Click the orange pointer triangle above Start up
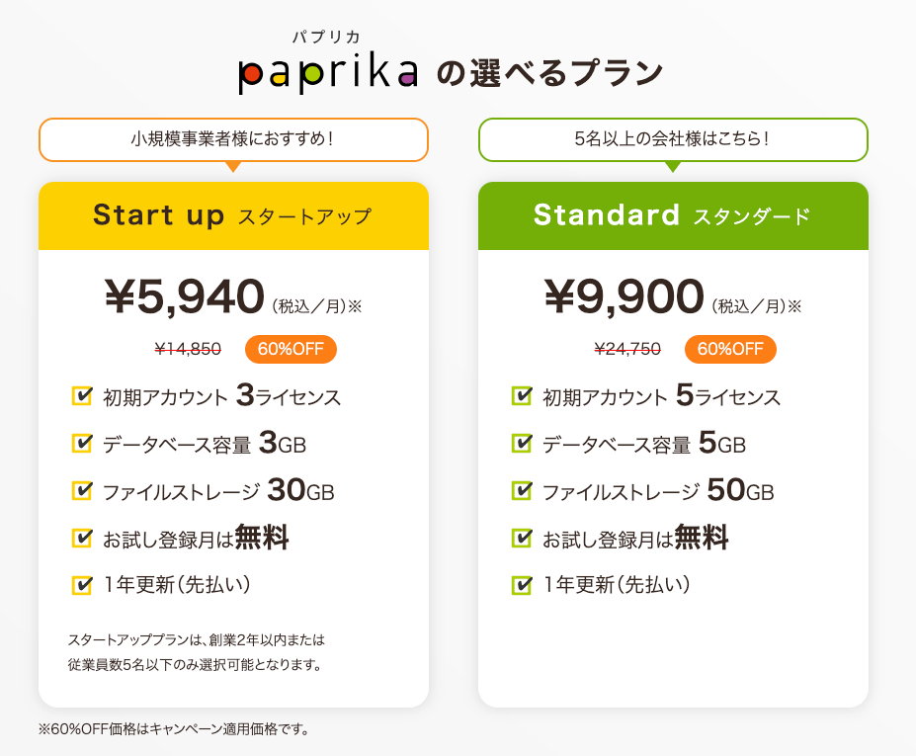916x756 pixels. coord(233,166)
